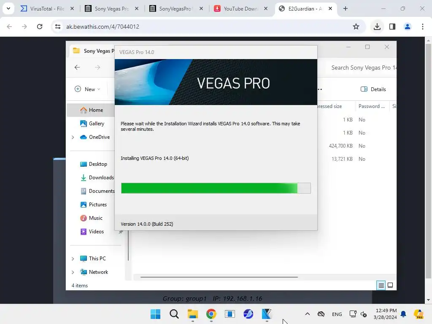Open the Chrome profile menu
This screenshot has width=432, height=324.
point(407,27)
